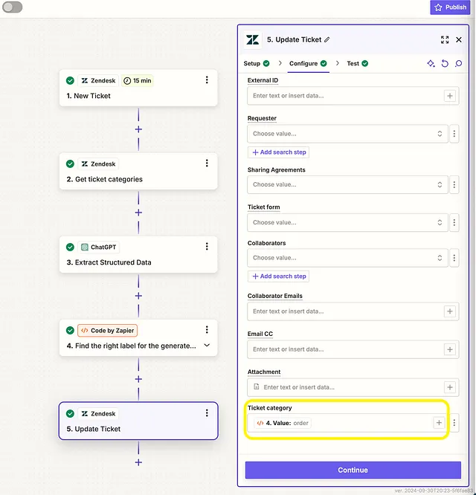Click the undo/refresh arrow icon

445,63
